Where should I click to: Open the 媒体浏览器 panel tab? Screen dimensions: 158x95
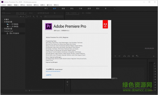coord(20,13)
